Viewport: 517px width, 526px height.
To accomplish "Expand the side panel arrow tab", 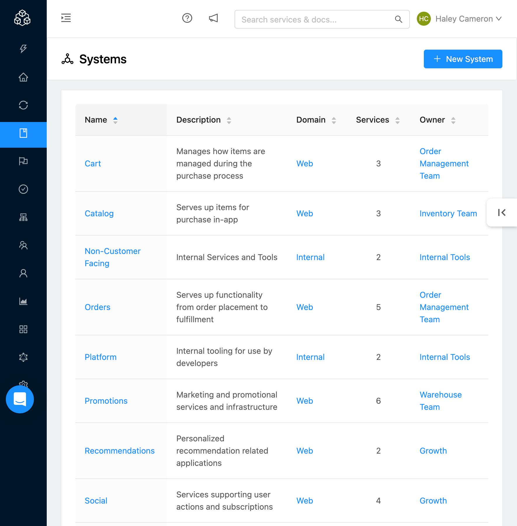I will pos(502,213).
